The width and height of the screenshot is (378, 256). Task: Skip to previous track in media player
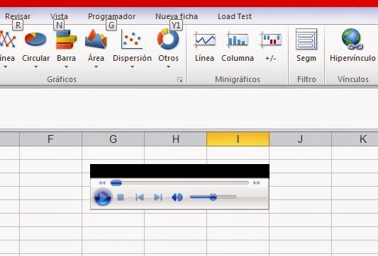pyautogui.click(x=140, y=197)
